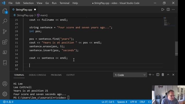Open the Search view in the activity bar

click(x=5, y=21)
